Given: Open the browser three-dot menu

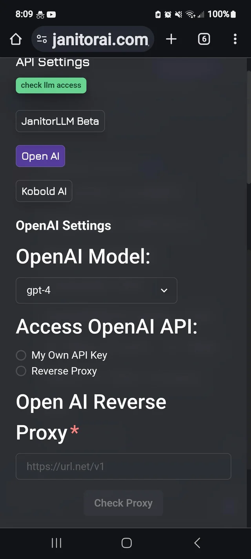Looking at the screenshot, I should pos(235,39).
